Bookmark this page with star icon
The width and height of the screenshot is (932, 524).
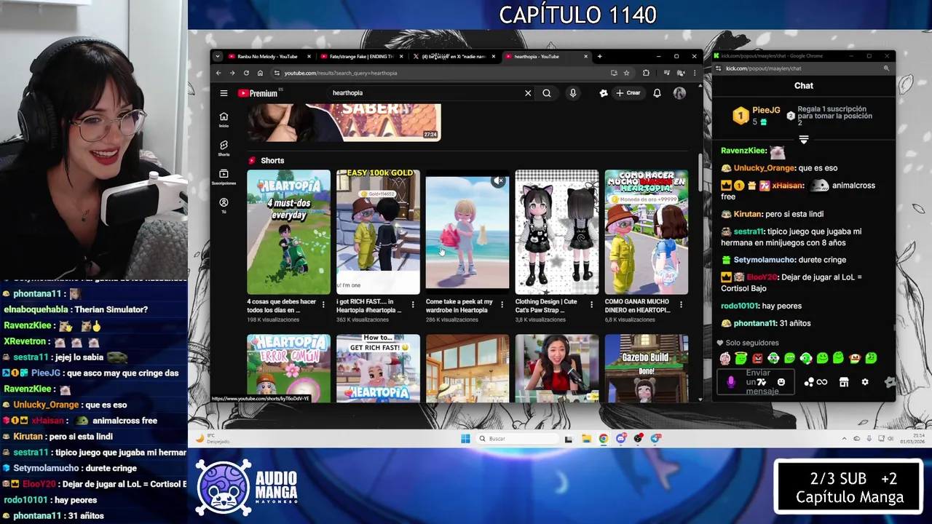pyautogui.click(x=626, y=73)
